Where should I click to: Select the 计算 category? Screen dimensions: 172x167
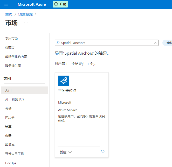8,127
